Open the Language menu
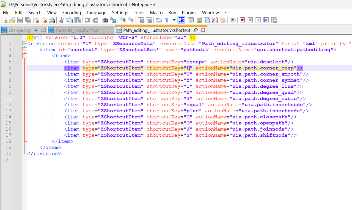This screenshot has width=352, height=210. pyautogui.click(x=97, y=13)
